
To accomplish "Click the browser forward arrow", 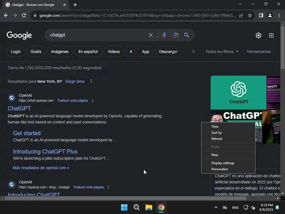I will (x=15, y=16).
